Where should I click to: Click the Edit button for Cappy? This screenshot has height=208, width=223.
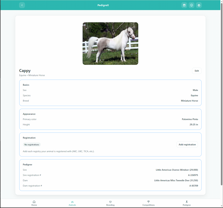[197, 71]
